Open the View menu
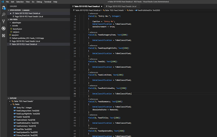Image resolution: width=217 pixels, height=137 pixels. coord(28,2)
